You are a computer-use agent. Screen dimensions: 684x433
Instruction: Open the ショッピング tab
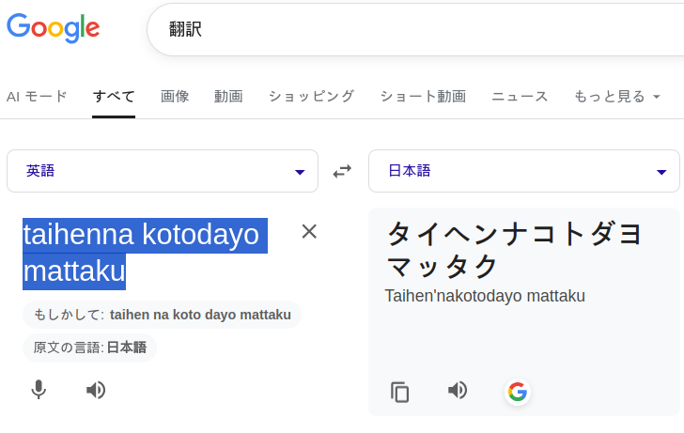pyautogui.click(x=311, y=96)
